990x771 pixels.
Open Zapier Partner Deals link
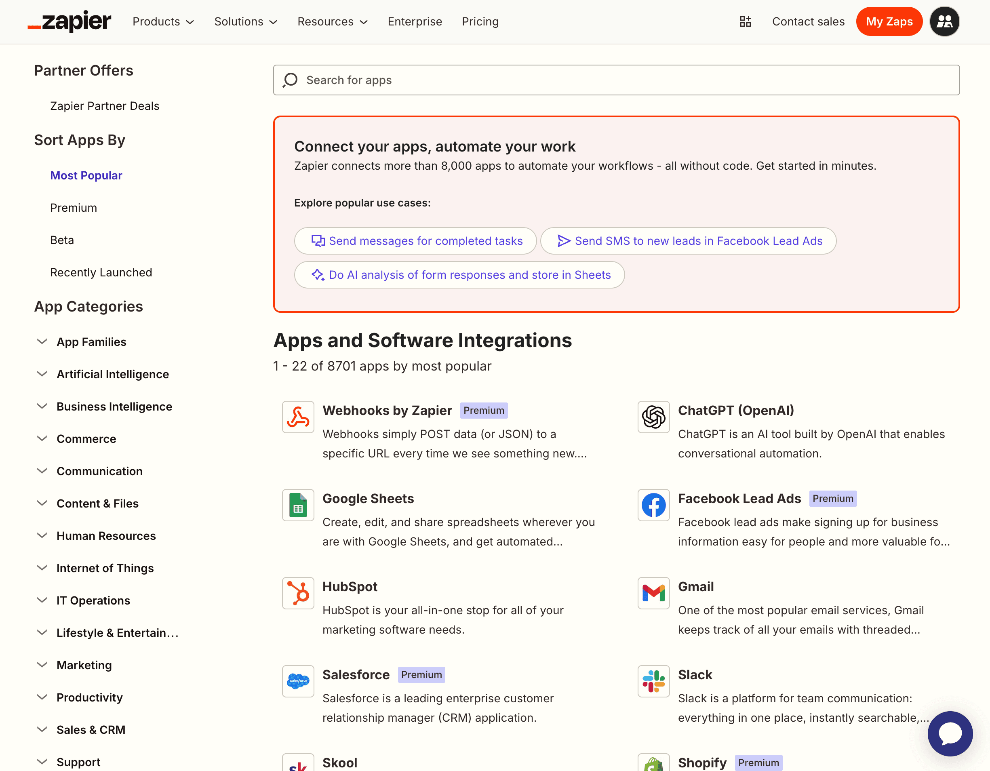click(105, 106)
